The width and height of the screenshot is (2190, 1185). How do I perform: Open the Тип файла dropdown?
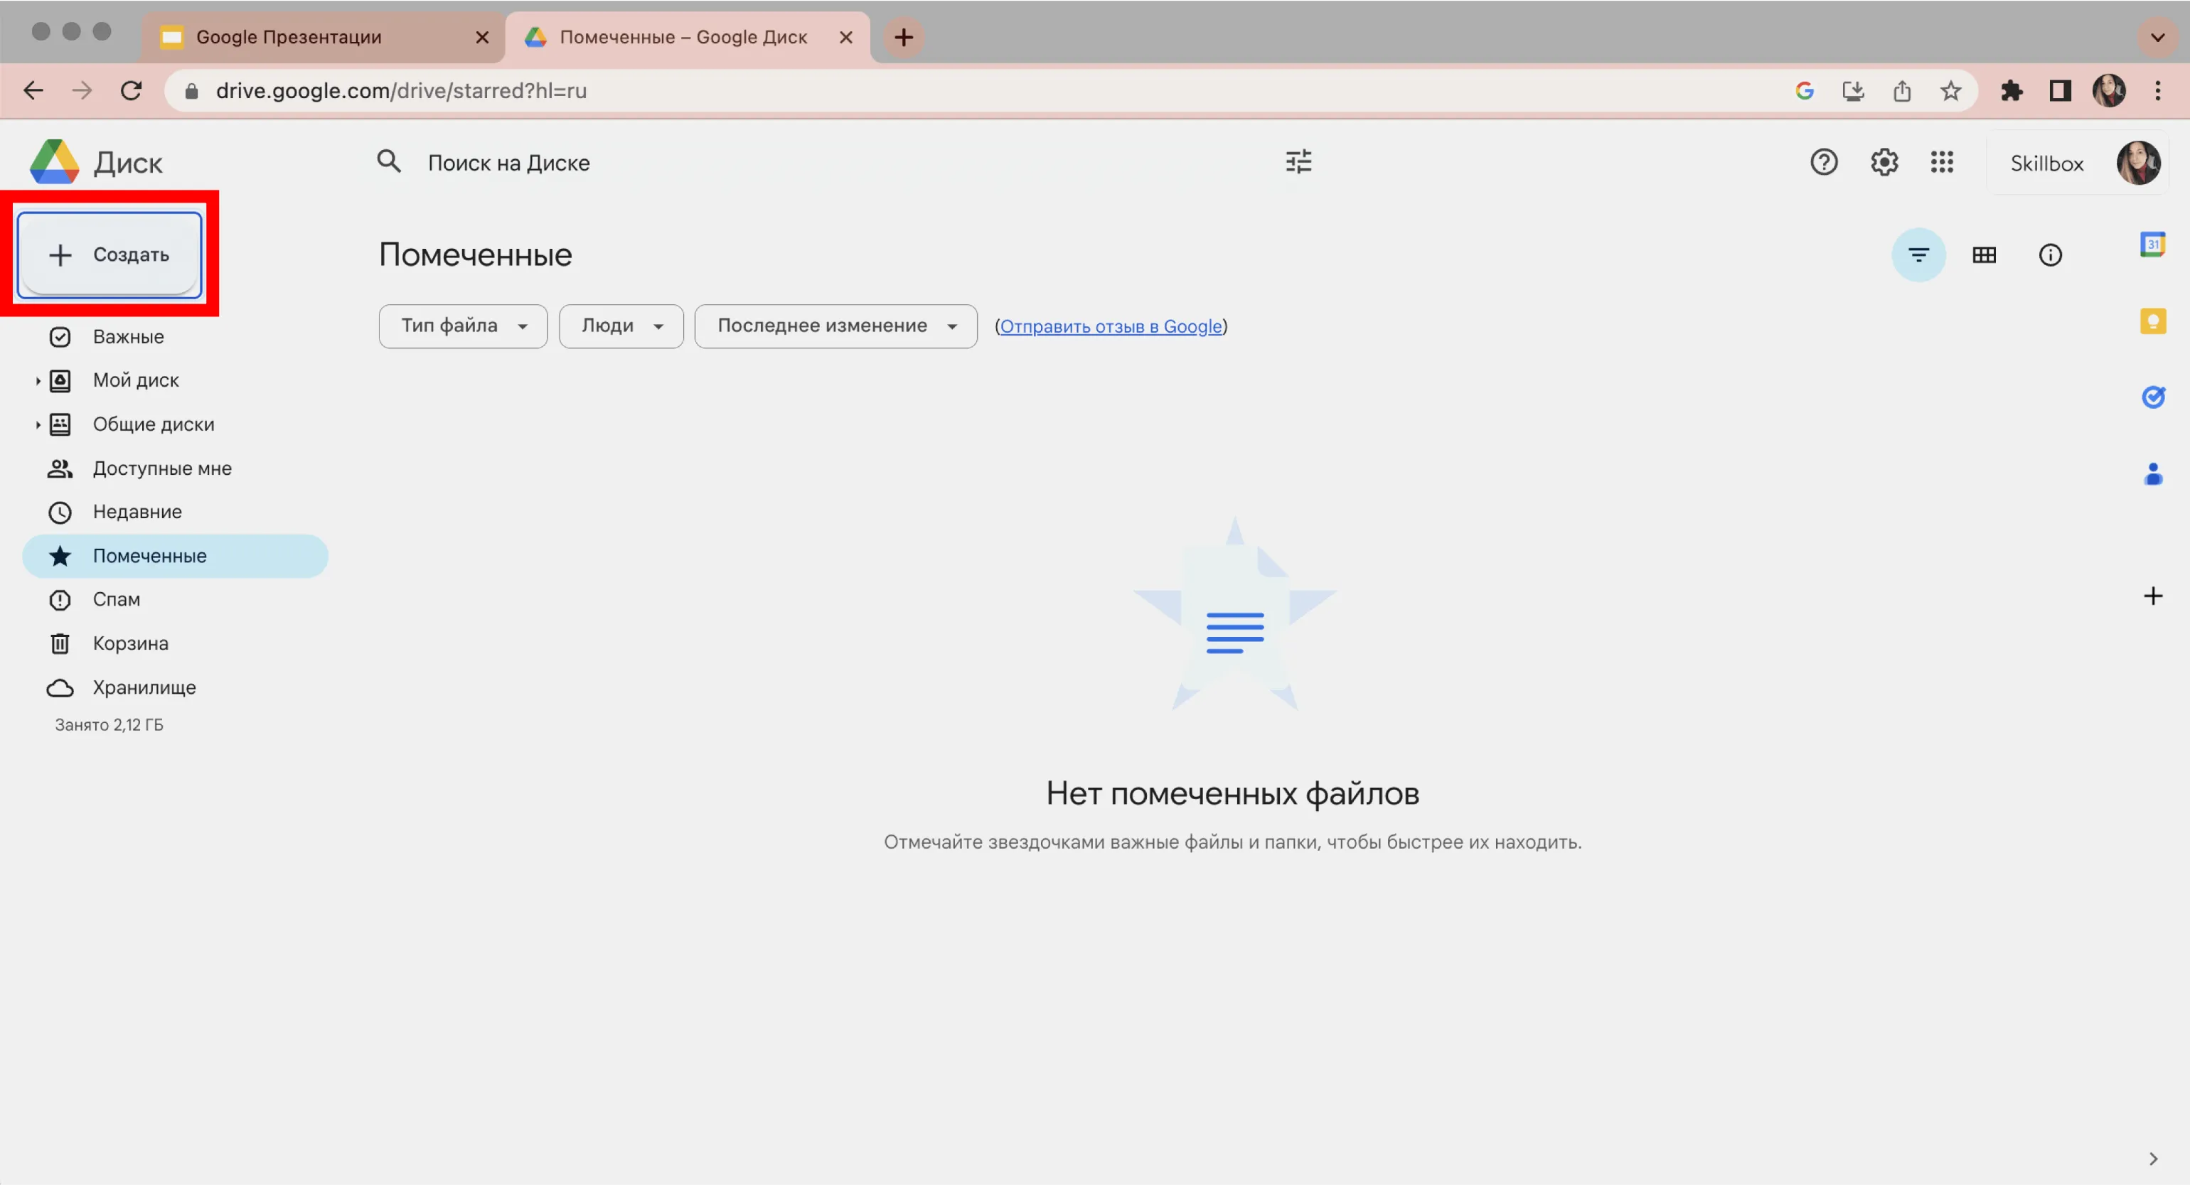pos(462,326)
